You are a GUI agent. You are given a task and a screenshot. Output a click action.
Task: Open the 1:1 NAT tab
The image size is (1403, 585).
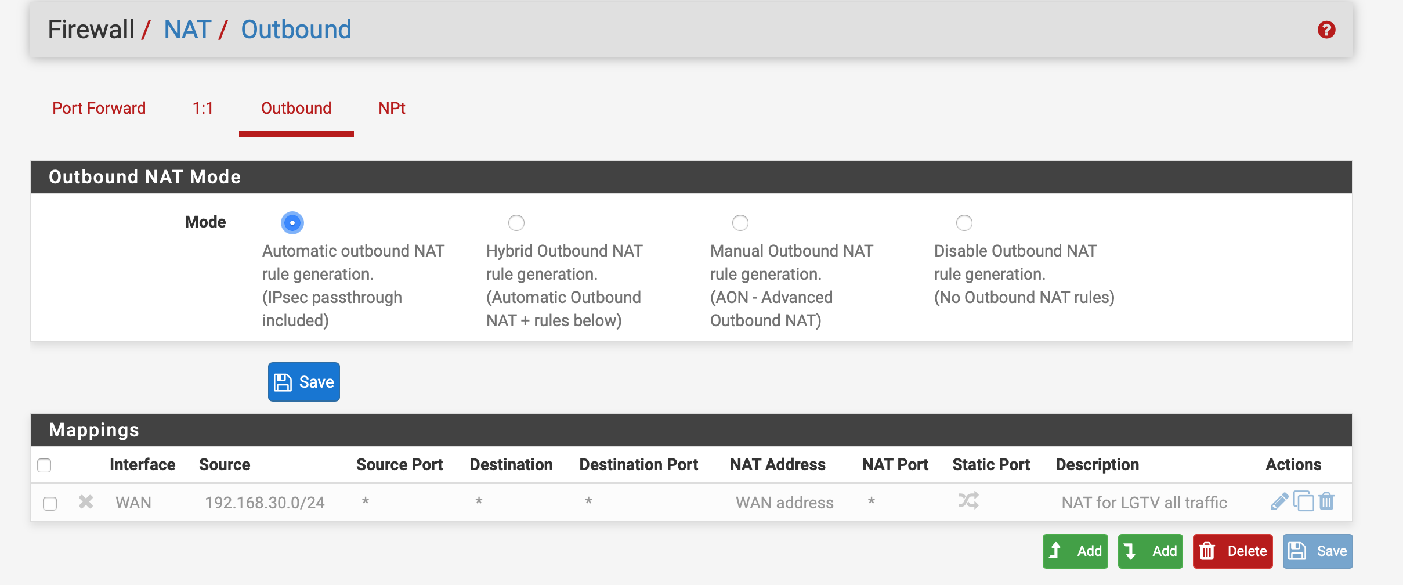coord(203,109)
